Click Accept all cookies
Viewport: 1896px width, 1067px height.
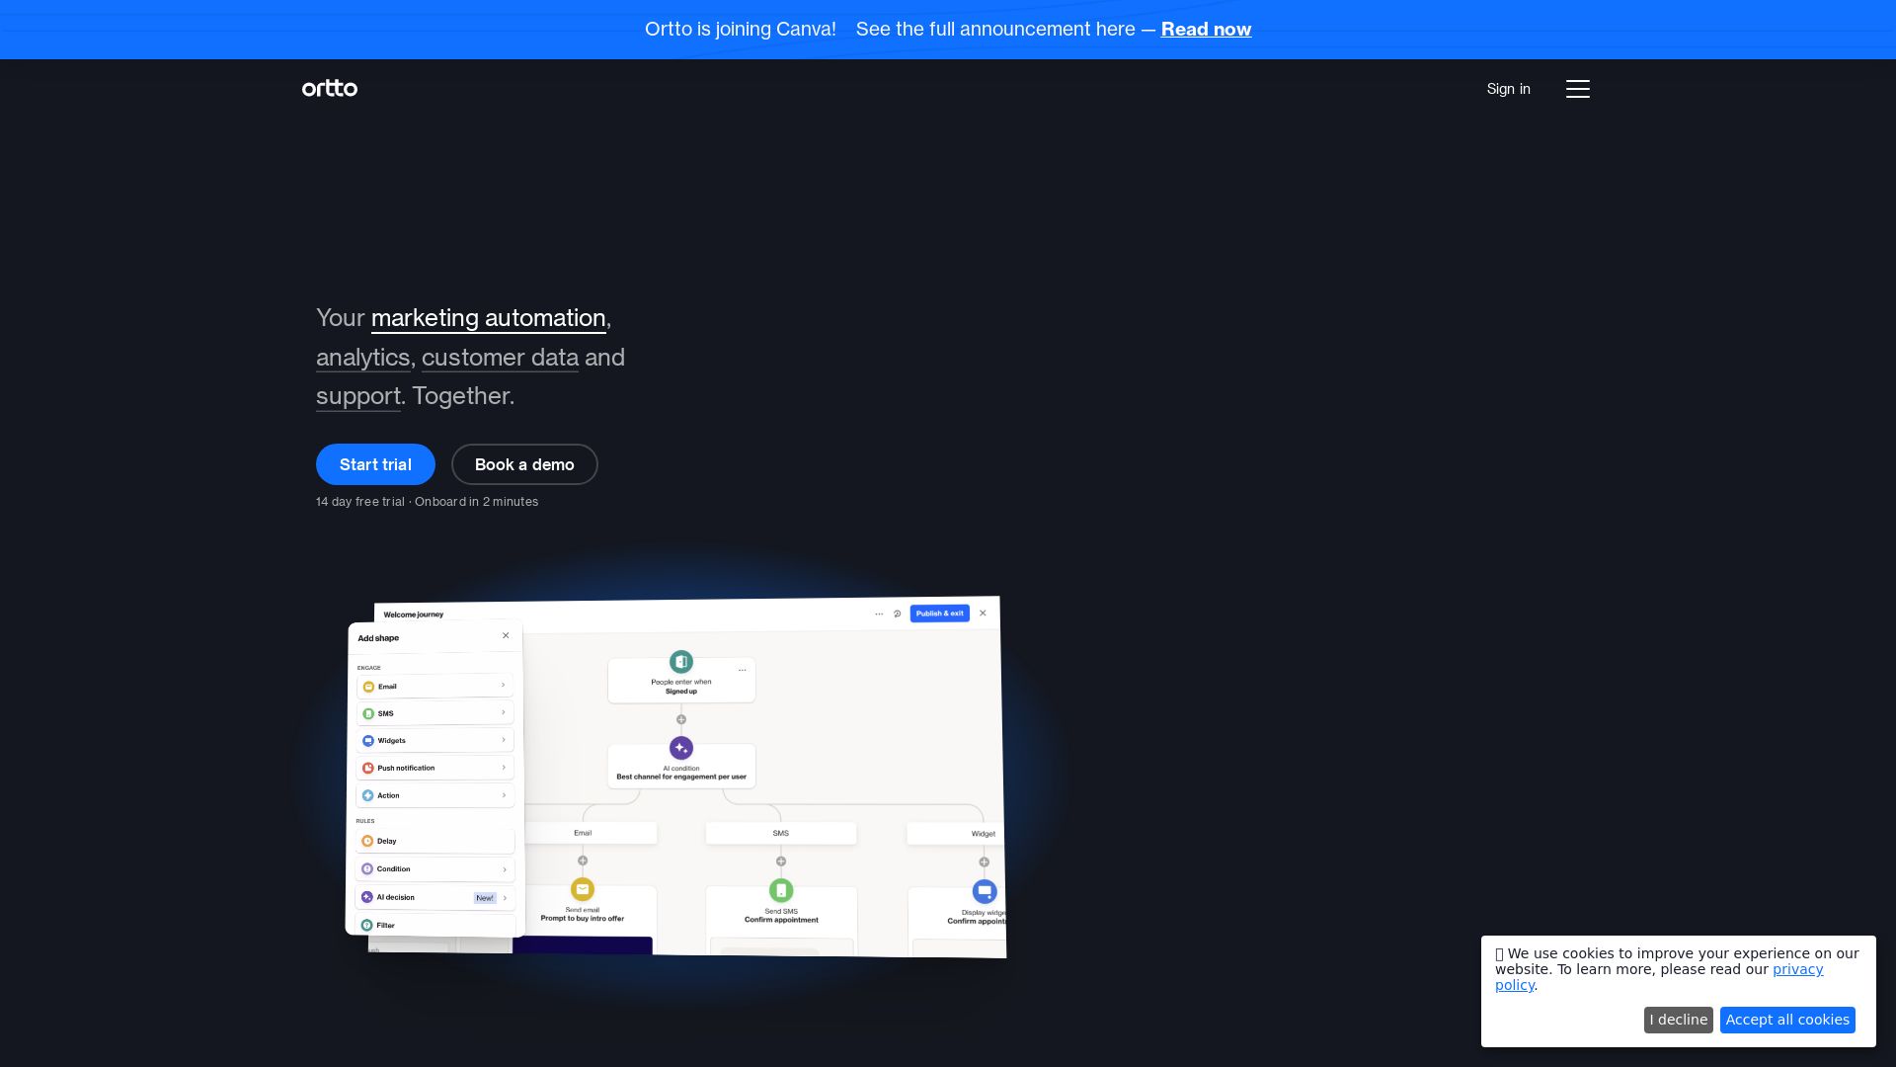pyautogui.click(x=1787, y=1020)
